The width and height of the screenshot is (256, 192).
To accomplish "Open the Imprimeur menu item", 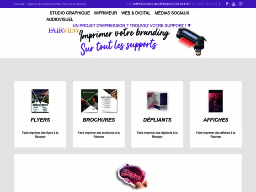I will (106, 13).
